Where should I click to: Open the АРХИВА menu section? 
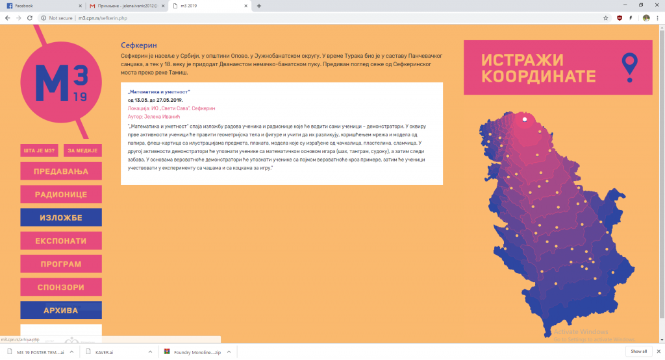(60, 310)
